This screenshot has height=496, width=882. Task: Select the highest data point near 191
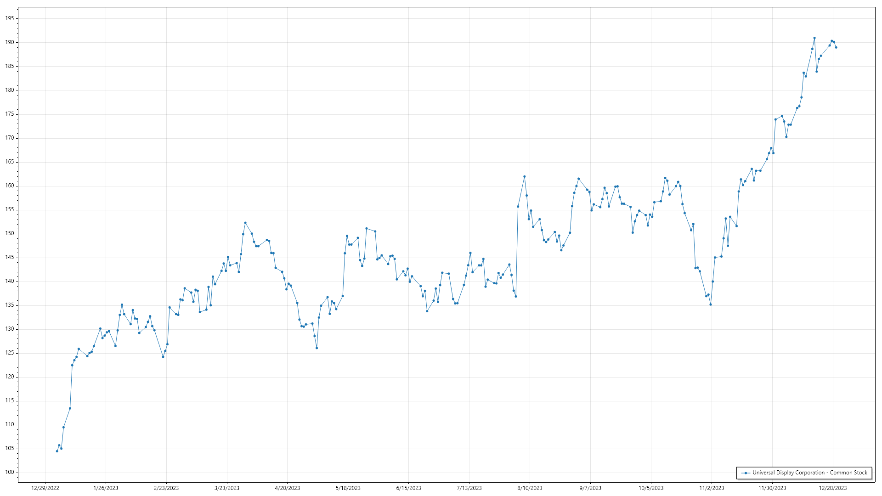pyautogui.click(x=814, y=38)
